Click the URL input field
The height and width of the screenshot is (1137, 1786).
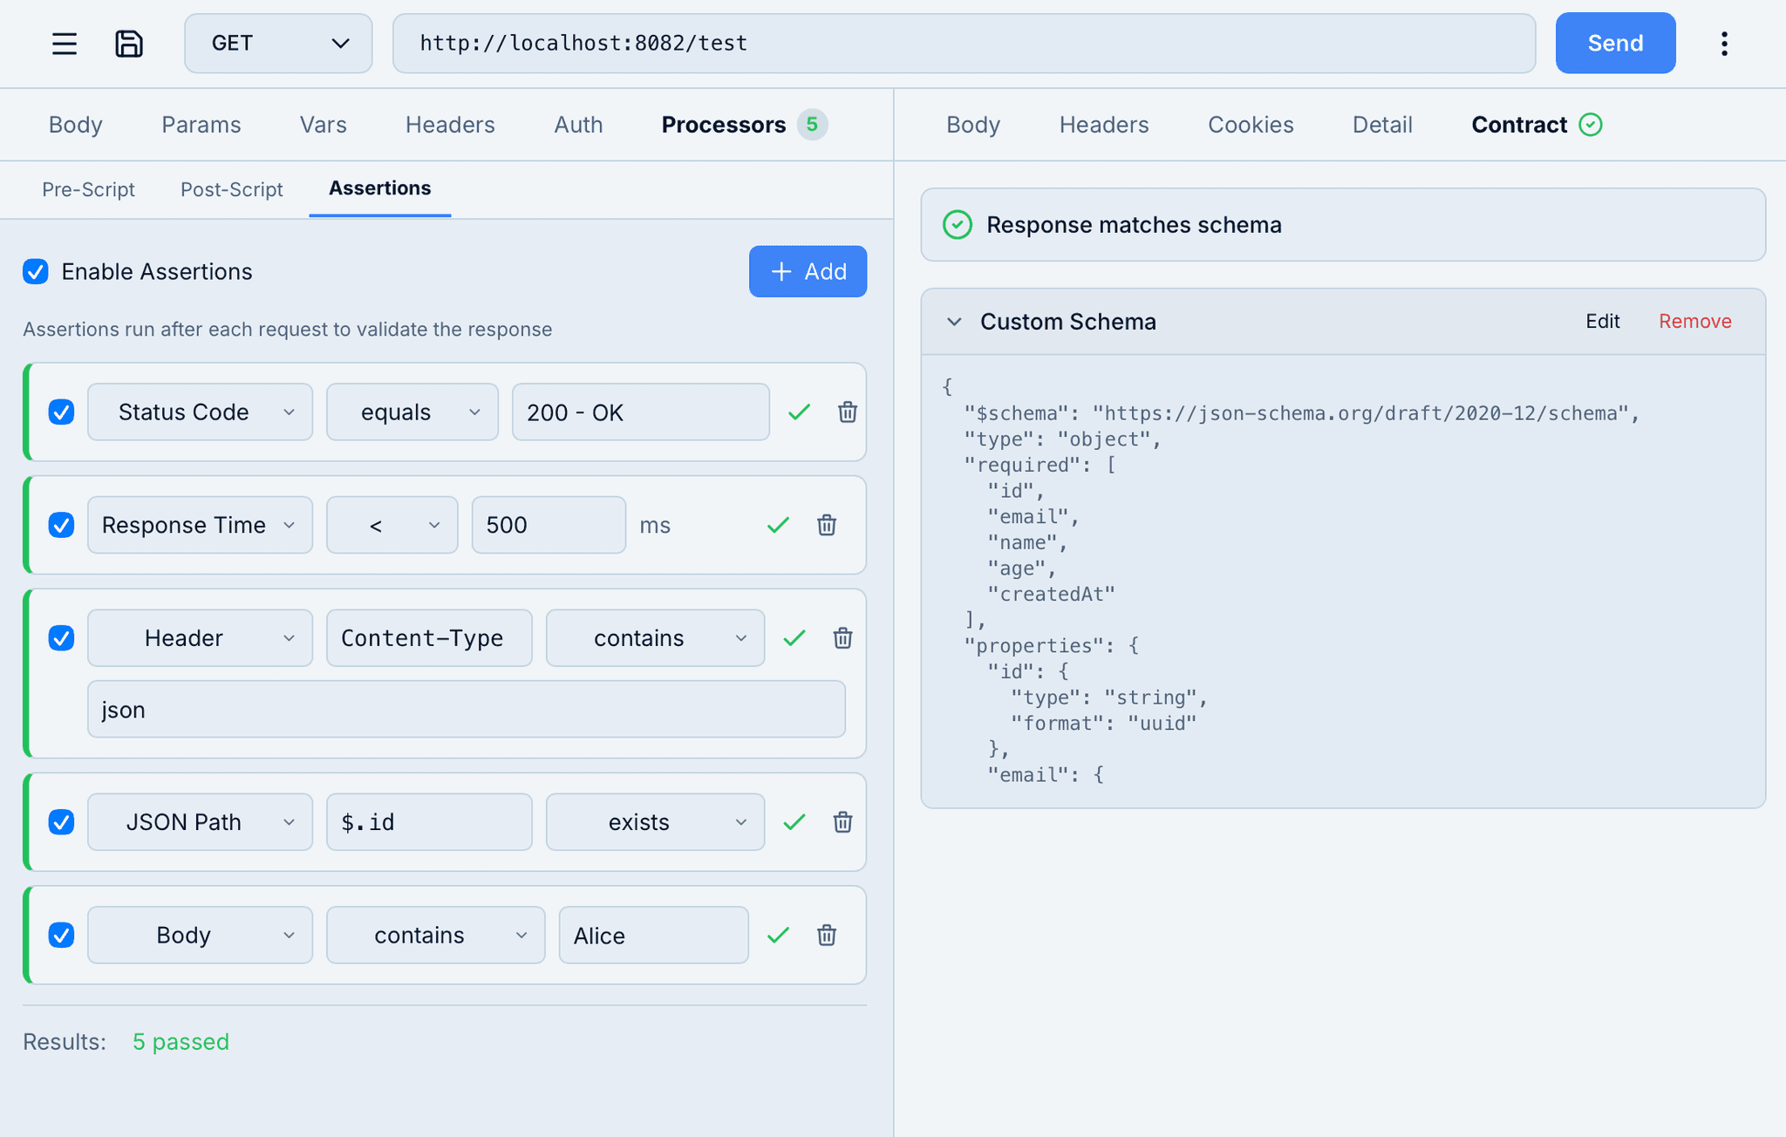[x=959, y=43]
